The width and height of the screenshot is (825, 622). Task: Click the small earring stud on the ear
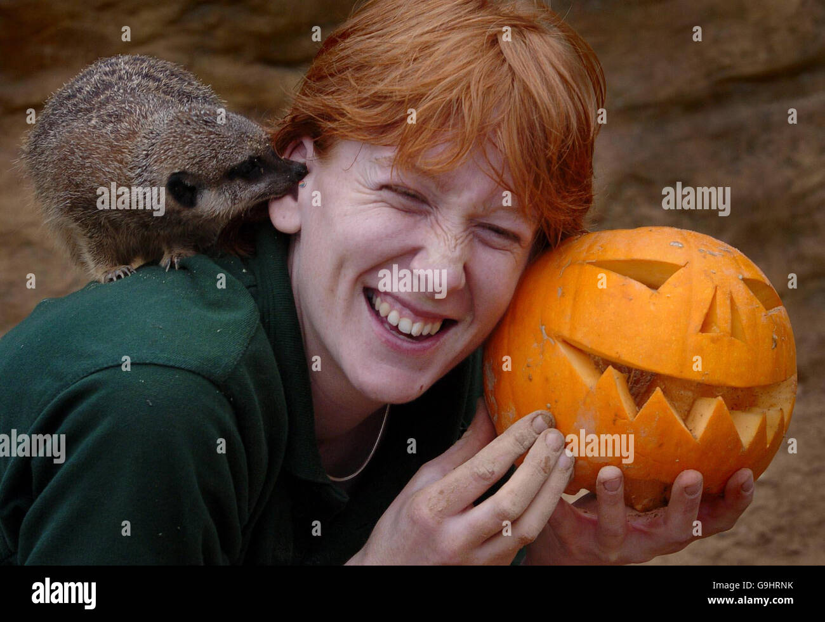(301, 185)
